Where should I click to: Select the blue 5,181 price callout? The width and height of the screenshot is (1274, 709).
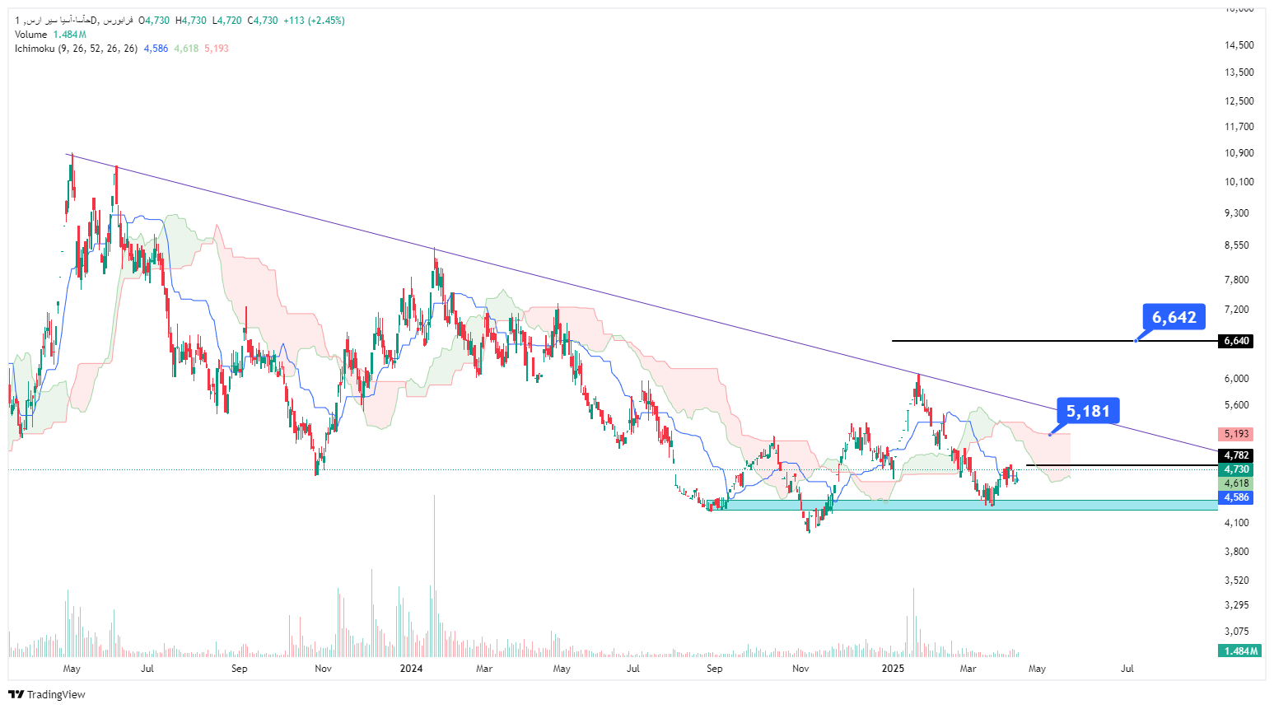[x=1088, y=411]
